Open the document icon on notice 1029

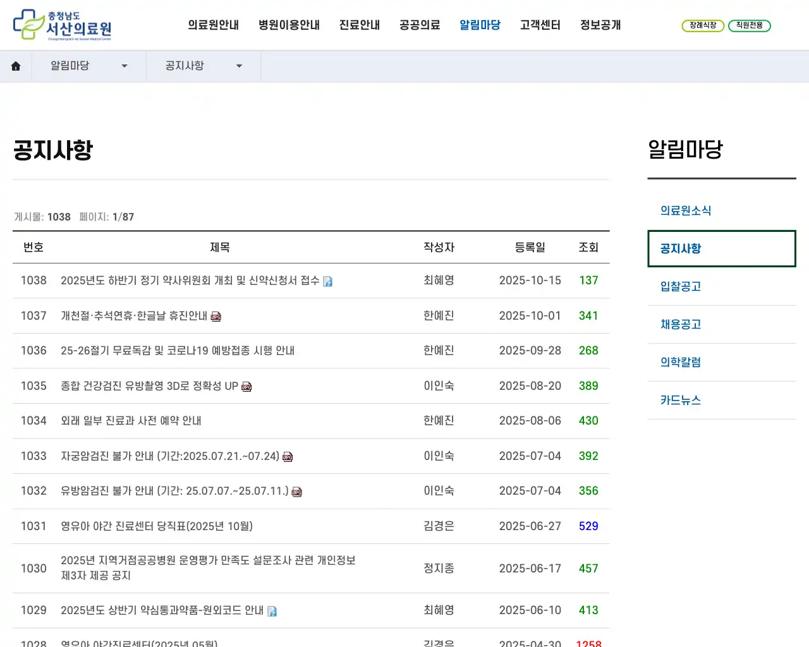point(272,611)
